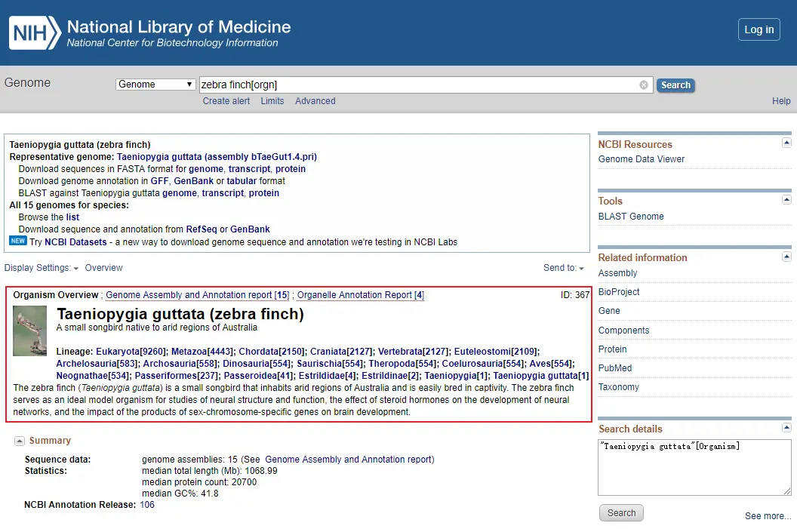Collapse the NCBI Resources panel
The height and width of the screenshot is (529, 797).
pos(786,143)
